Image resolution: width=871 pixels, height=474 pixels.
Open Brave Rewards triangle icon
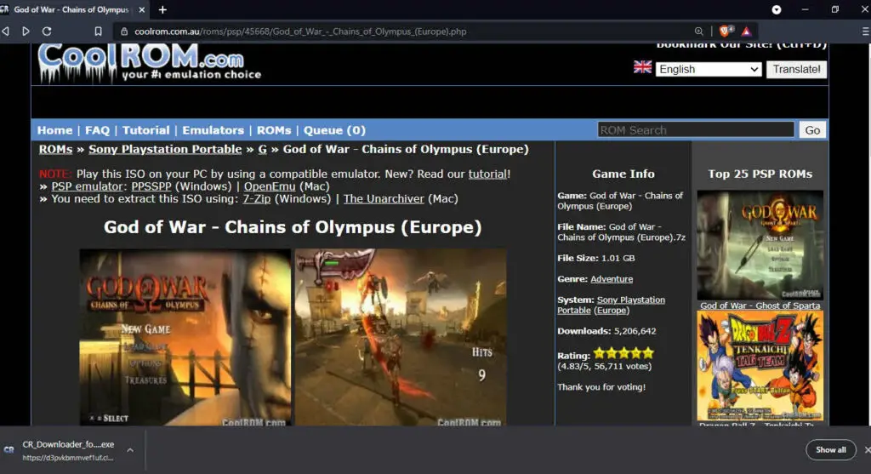746,31
